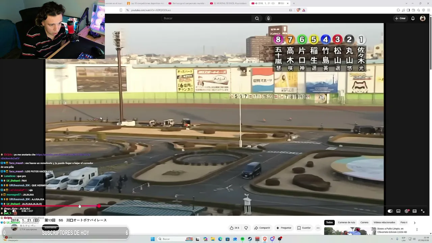Switch video player to theater mode

pos(414,211)
